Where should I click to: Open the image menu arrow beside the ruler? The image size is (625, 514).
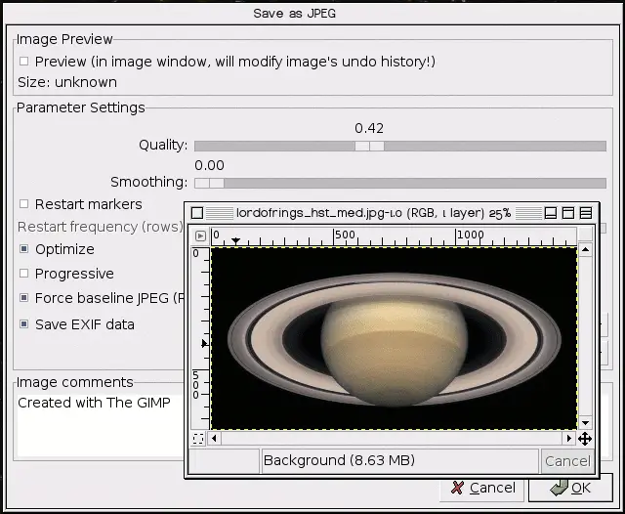point(199,236)
